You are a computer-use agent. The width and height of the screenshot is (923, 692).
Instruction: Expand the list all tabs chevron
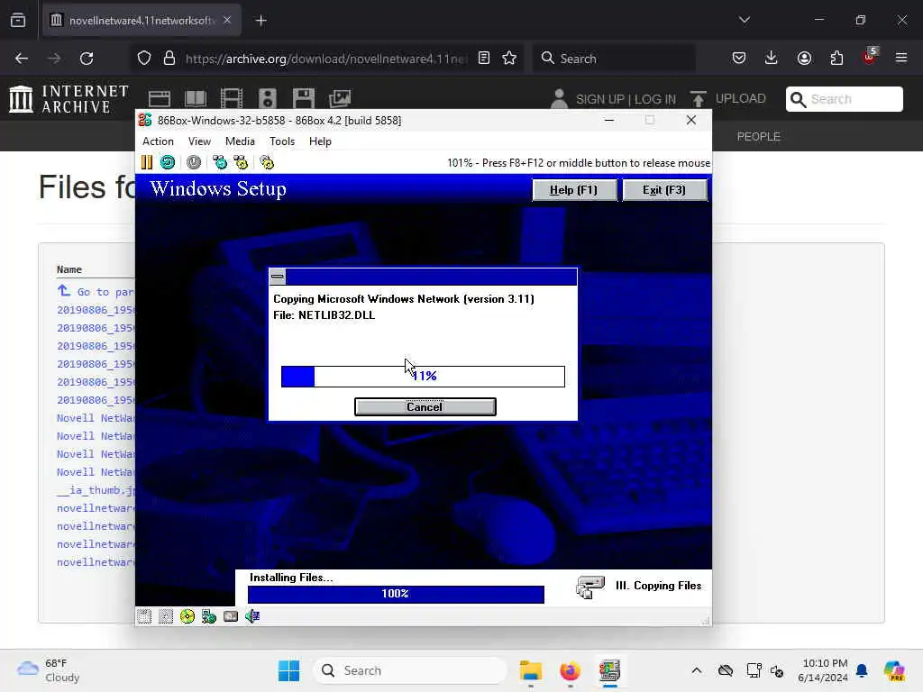[x=744, y=20]
